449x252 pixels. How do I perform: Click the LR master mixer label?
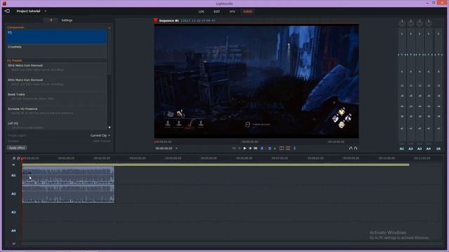tap(438, 149)
